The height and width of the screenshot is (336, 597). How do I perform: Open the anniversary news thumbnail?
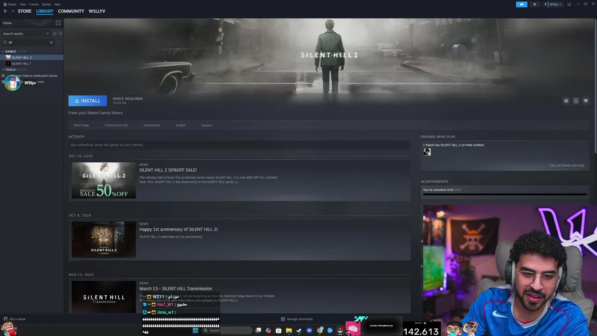104,239
